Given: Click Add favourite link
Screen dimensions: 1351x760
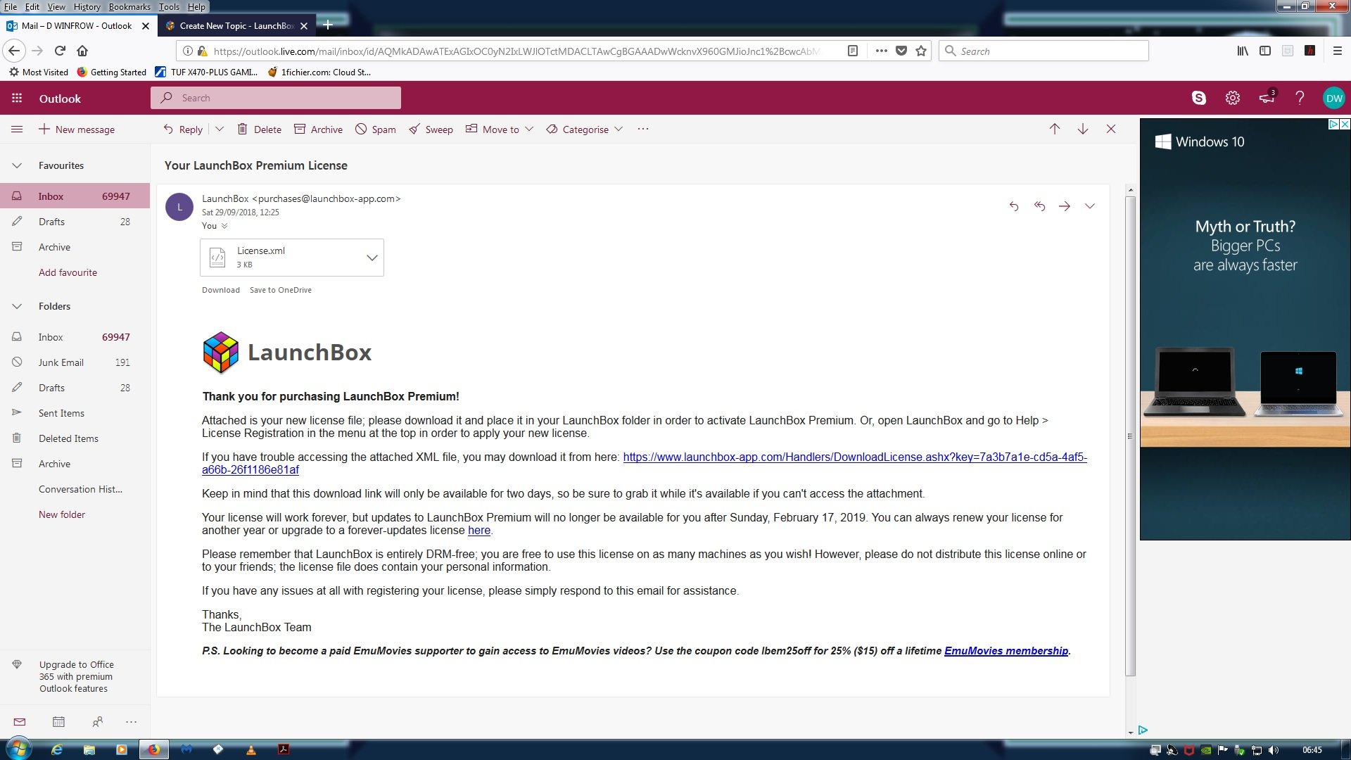Looking at the screenshot, I should click(x=68, y=273).
